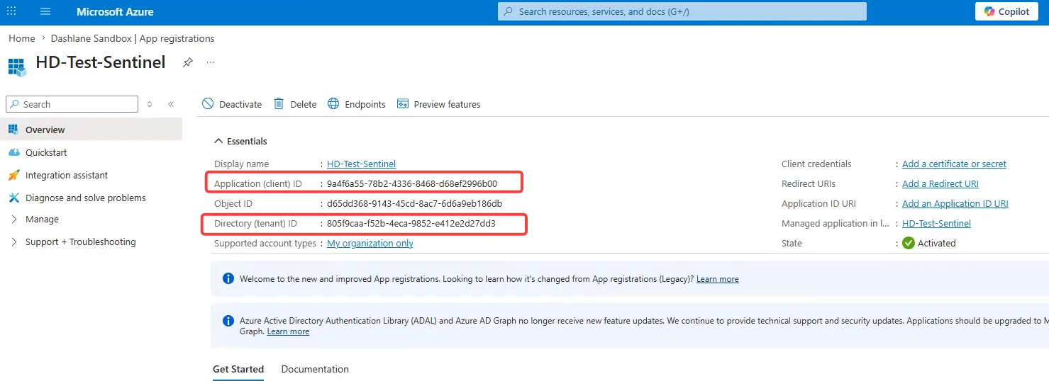Open My organization only link
The image size is (1049, 381).
[x=370, y=243]
